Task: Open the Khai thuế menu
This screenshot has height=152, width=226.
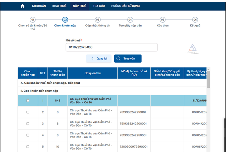Action: point(59,6)
